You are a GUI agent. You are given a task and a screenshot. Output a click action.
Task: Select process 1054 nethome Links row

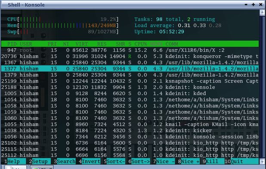click(130, 100)
